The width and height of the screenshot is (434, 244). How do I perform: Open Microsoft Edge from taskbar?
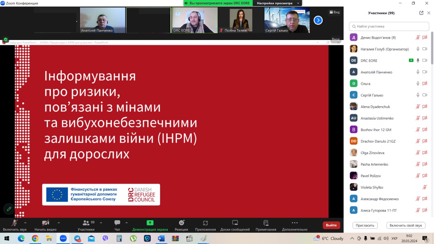click(x=21, y=238)
